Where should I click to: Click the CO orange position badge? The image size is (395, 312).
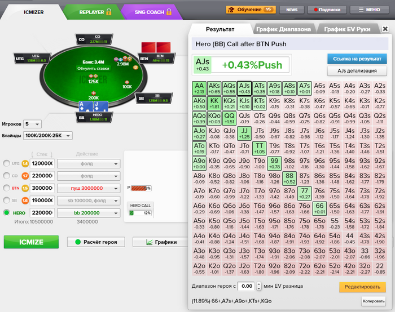pyautogui.click(x=25, y=176)
